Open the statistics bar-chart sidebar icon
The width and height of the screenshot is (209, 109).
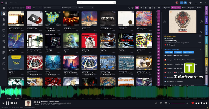[4, 58]
